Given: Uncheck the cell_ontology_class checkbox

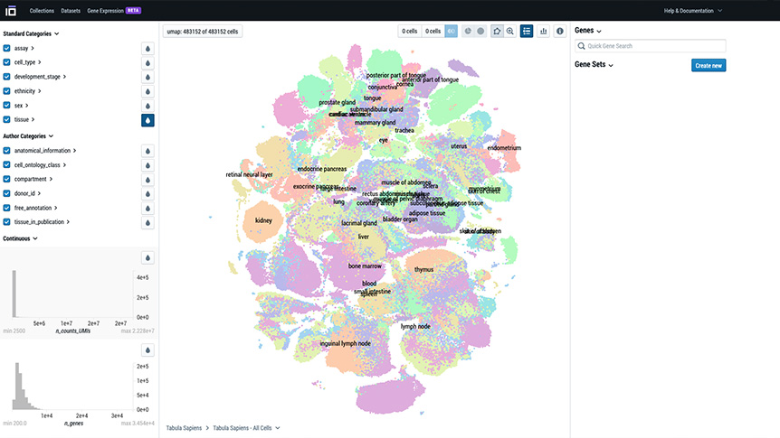Looking at the screenshot, I should coord(6,165).
